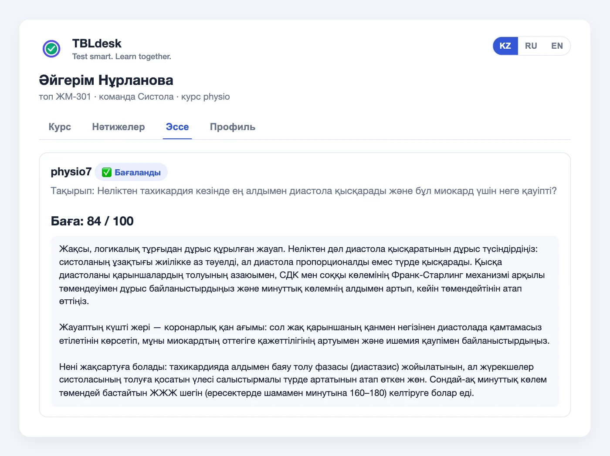Click feedback paragraph beginning 'Нені жақсартуға болады'
The width and height of the screenshot is (610, 456).
click(x=303, y=380)
